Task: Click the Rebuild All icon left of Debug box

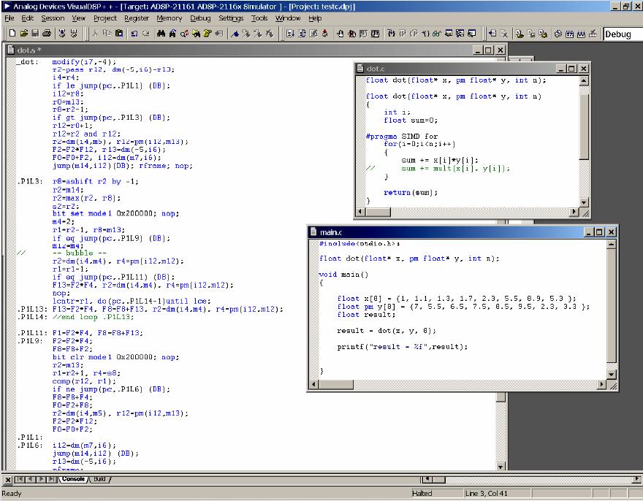Action: 581,34
